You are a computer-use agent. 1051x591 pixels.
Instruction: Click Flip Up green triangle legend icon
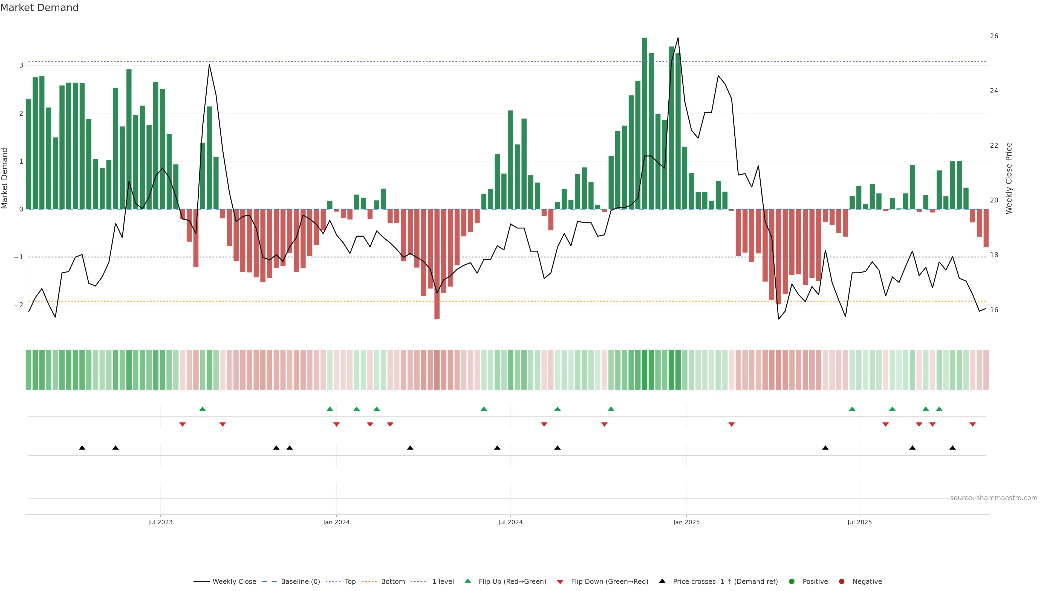click(x=468, y=581)
